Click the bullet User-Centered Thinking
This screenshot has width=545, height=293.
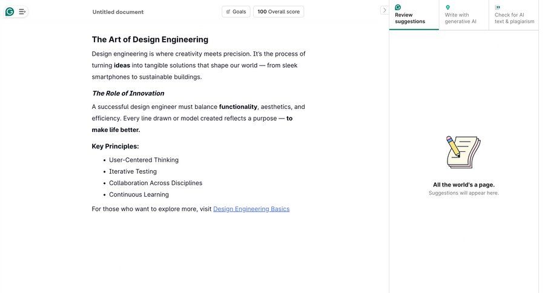[144, 160]
